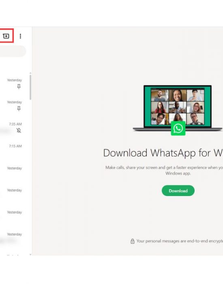
Task: Click the lock icon beside encryption notice
Action: 133,241
